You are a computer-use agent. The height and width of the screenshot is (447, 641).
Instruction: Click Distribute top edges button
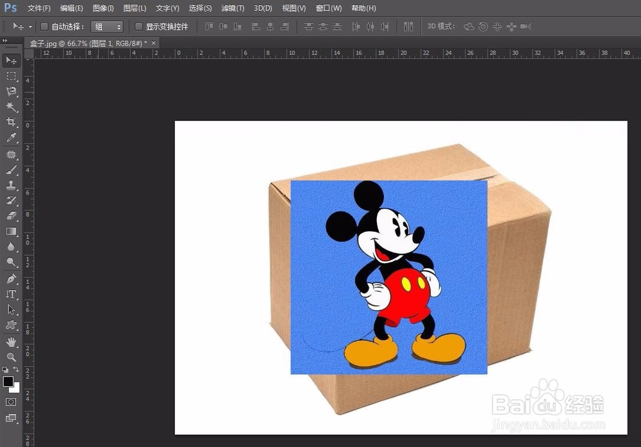point(309,26)
